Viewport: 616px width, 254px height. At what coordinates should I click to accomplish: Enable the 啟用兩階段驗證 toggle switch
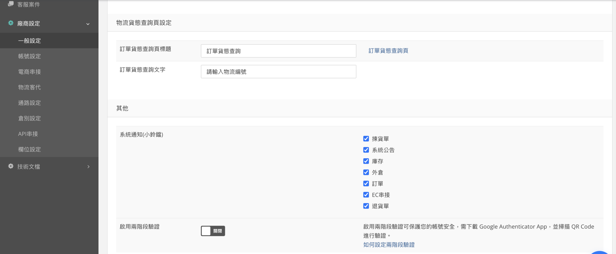[x=213, y=231]
